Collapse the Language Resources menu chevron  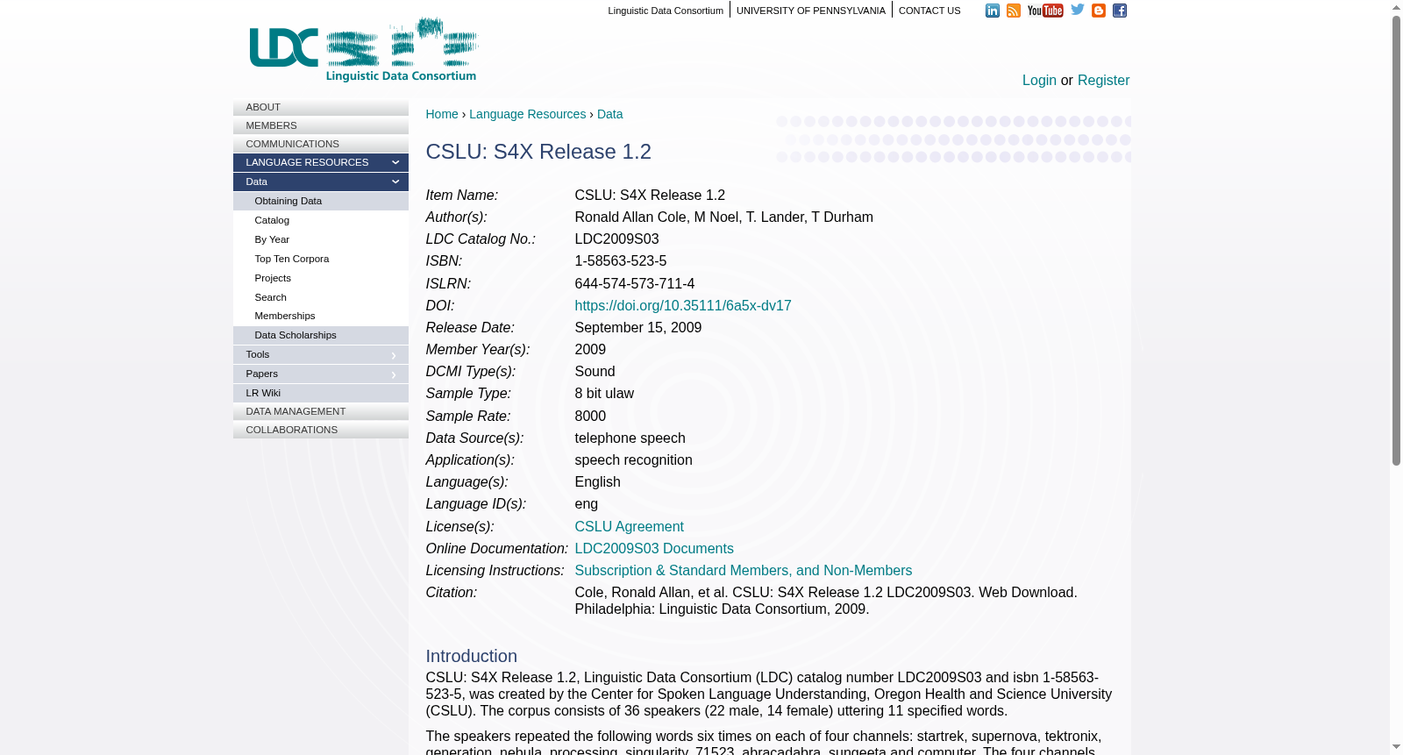(395, 162)
